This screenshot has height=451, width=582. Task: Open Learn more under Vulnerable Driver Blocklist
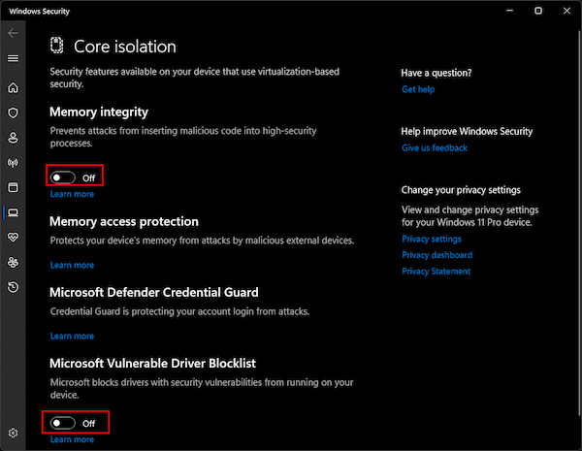[x=72, y=439]
